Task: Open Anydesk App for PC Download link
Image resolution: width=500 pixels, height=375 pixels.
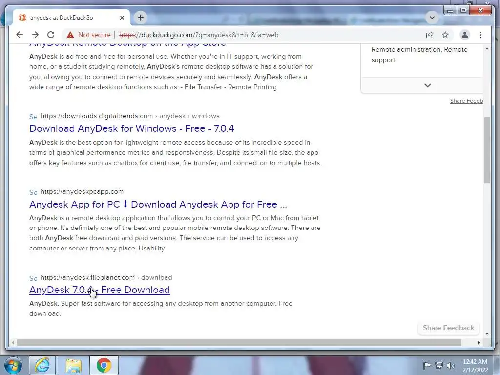Action: pyautogui.click(x=158, y=204)
